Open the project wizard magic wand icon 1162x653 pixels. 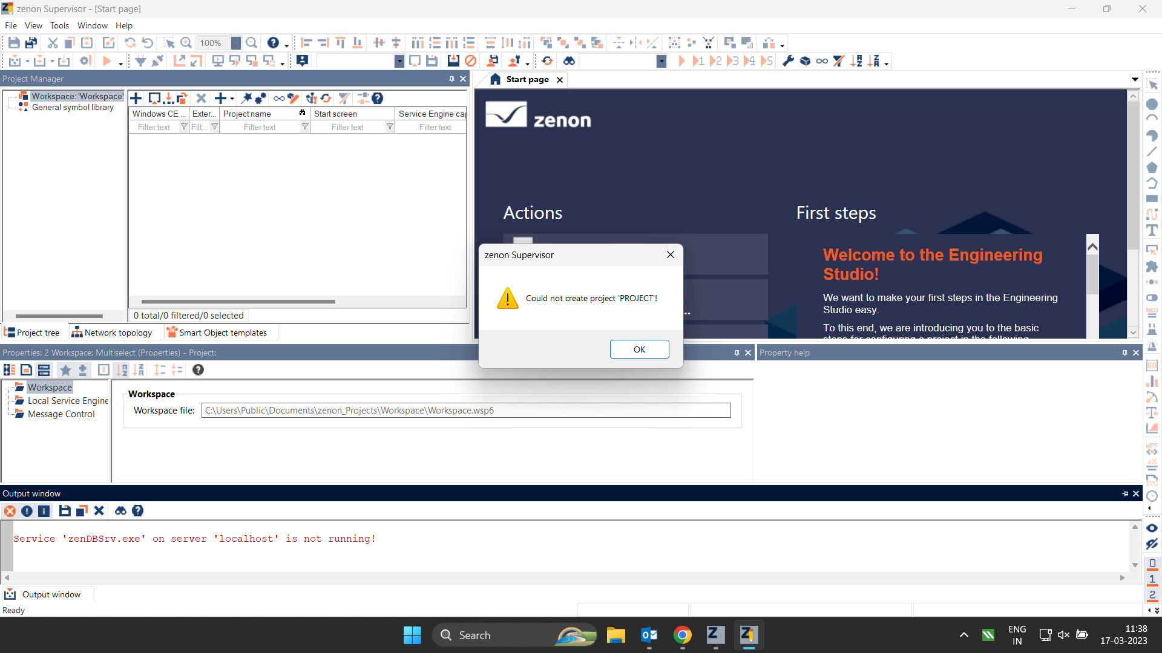click(247, 98)
